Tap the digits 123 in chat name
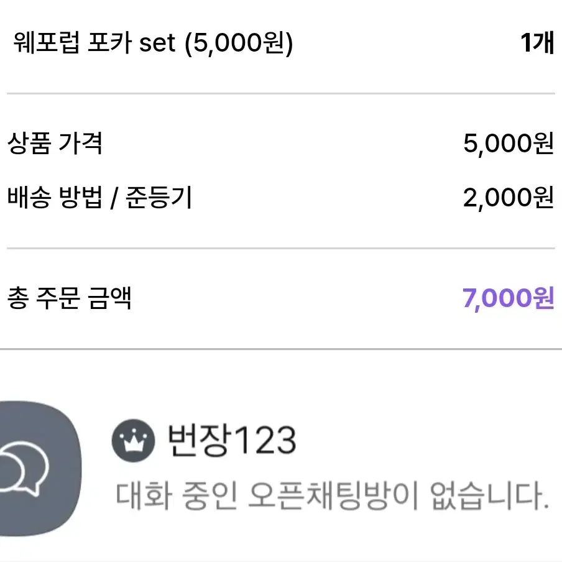This screenshot has width=562, height=562. pos(264,441)
